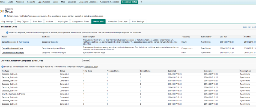Go to the Contacts tab
The image size is (256, 109).
pos(31,2)
